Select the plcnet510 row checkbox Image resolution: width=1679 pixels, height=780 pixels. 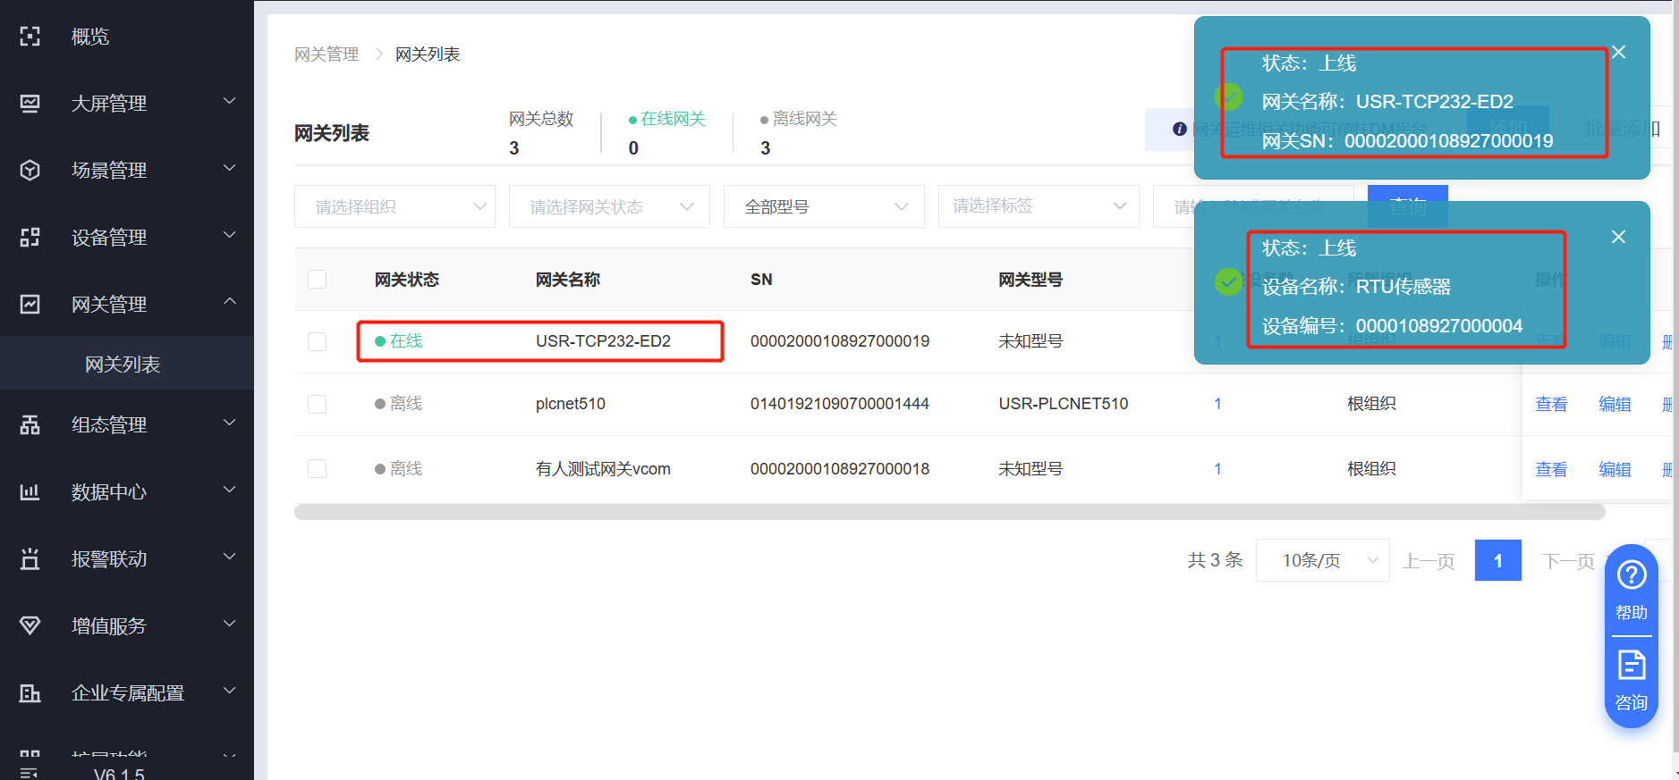pyautogui.click(x=317, y=404)
